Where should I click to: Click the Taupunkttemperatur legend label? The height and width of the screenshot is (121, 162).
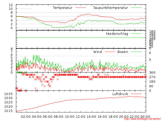(x=110, y=8)
